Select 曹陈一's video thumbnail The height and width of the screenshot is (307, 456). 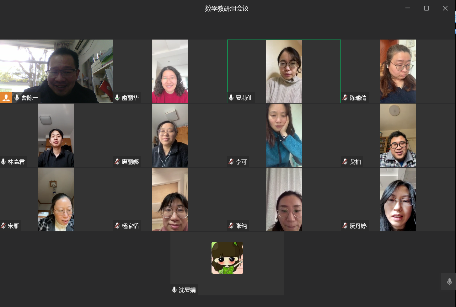[x=56, y=71]
